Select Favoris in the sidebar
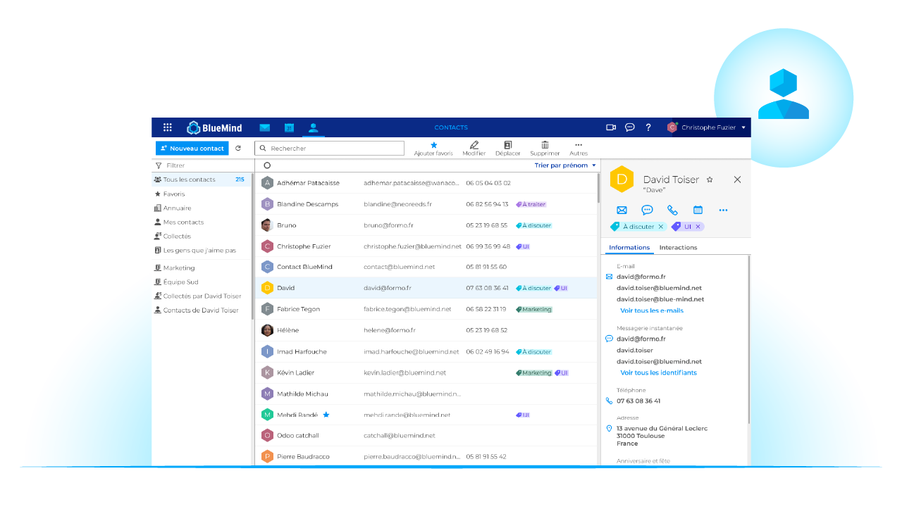The image size is (902, 521). 174,194
